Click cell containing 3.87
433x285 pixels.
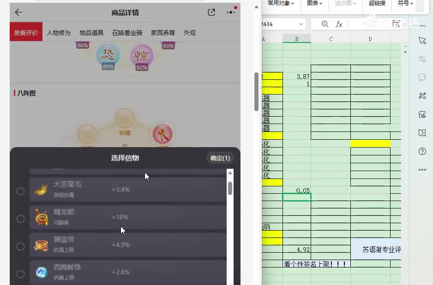[296, 76]
